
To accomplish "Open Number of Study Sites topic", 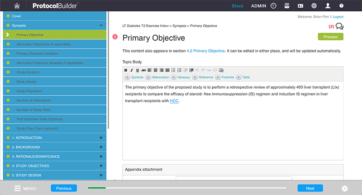I will point(55,109).
